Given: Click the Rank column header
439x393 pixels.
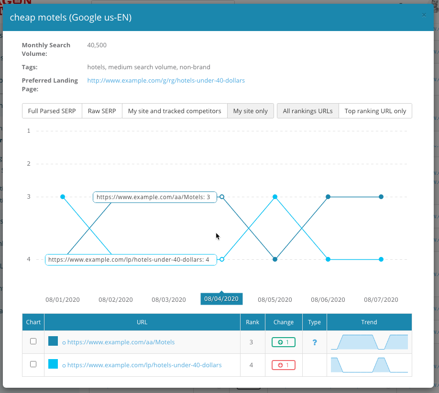Looking at the screenshot, I should (252, 322).
